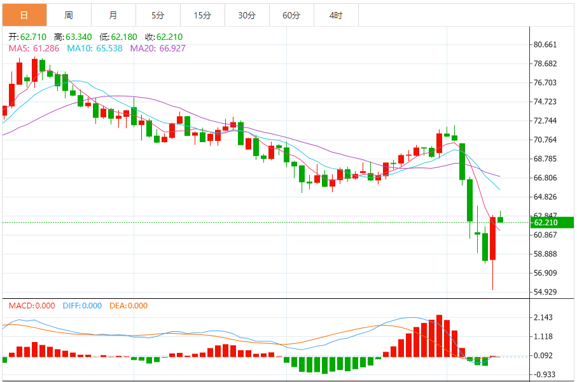Click the MA5: 61.286 label

coord(34,48)
